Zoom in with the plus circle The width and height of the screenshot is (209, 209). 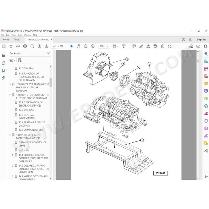[x=93, y=46]
